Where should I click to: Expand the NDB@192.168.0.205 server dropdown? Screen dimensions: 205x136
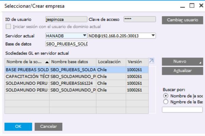point(153,36)
